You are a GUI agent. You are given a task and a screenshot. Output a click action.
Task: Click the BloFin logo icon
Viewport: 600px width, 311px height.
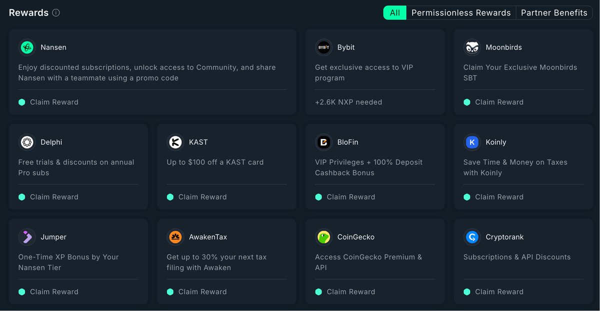tap(323, 142)
